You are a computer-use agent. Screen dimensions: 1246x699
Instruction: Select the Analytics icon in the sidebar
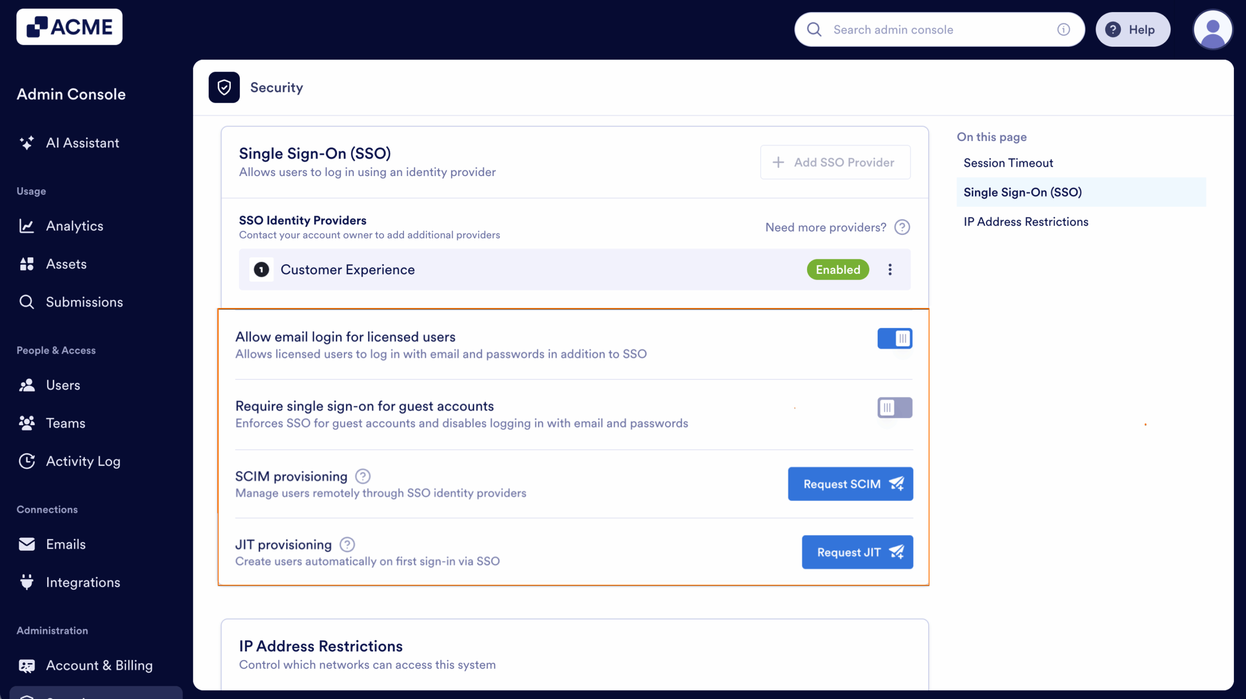(x=27, y=226)
